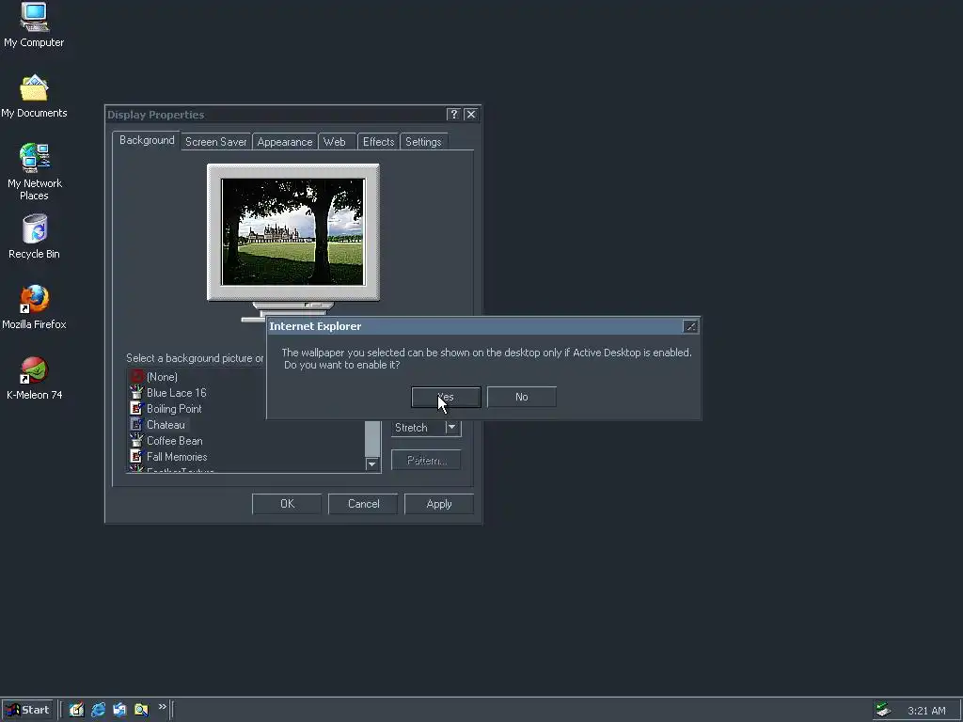
Task: Confirm with Yes in Internet Explorer dialog
Action: click(446, 397)
